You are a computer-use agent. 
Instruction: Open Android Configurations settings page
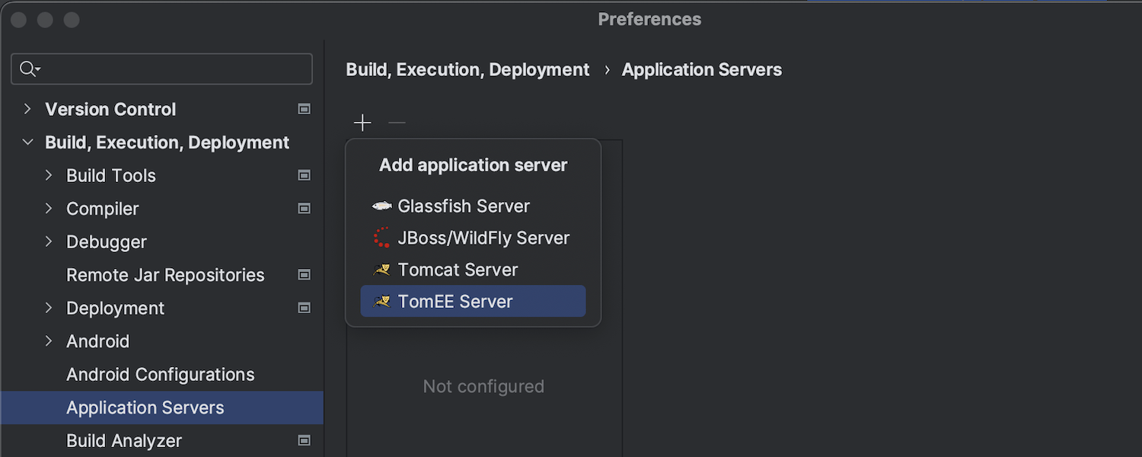(160, 375)
